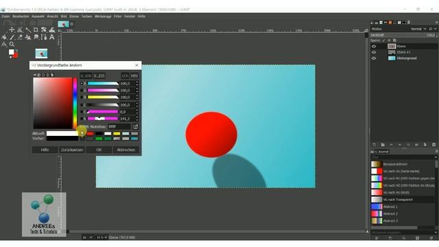Select the Clone stamp tool

coord(28,37)
